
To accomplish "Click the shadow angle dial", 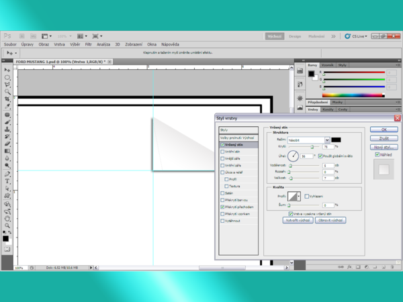I will (x=294, y=156).
